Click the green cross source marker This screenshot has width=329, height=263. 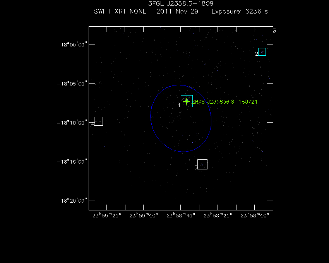pyautogui.click(x=186, y=101)
